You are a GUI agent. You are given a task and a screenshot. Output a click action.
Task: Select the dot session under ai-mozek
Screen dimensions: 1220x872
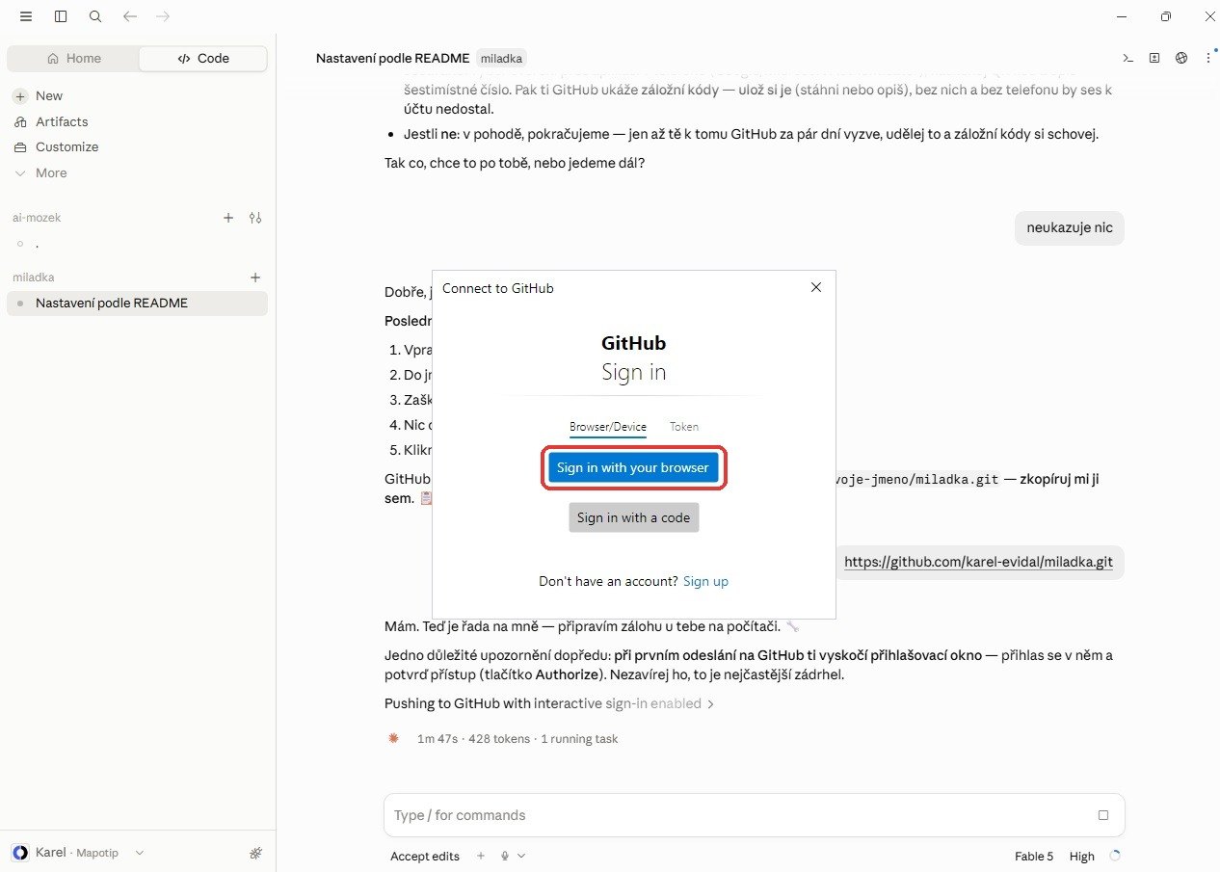tap(137, 244)
